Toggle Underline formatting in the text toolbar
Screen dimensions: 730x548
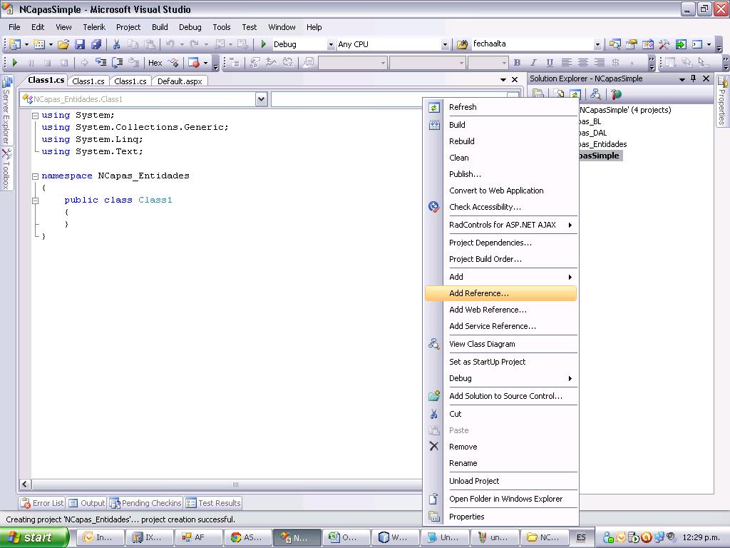click(550, 62)
